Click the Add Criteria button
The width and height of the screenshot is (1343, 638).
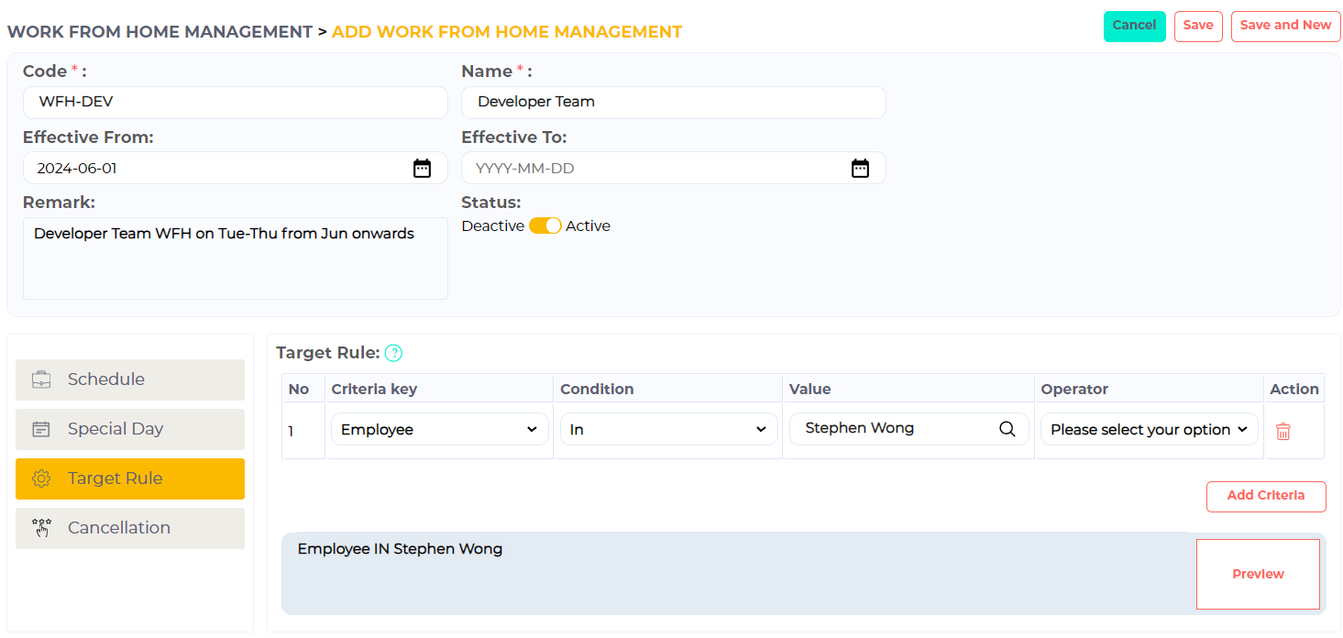tap(1265, 496)
